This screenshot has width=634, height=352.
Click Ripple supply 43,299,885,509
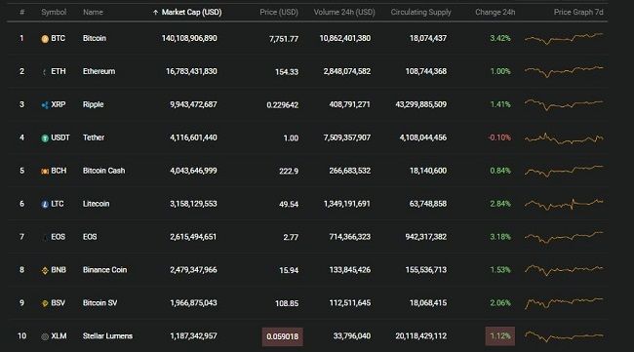click(x=421, y=104)
